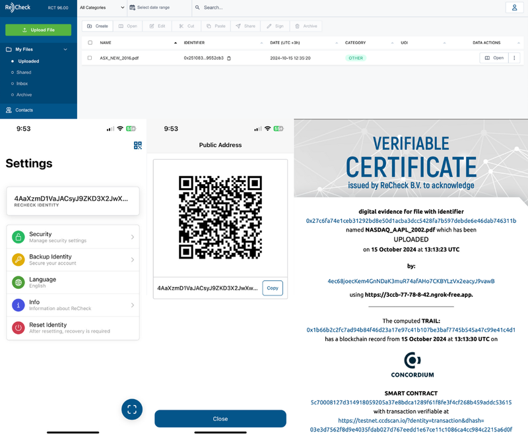
Task: Click the search magnifier icon
Action: pyautogui.click(x=197, y=7)
